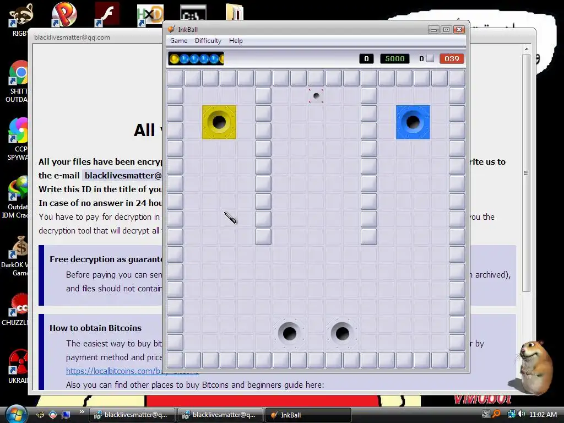The height and width of the screenshot is (423, 564).
Task: Open the Chrome desktop shortcut
Action: tap(19, 82)
